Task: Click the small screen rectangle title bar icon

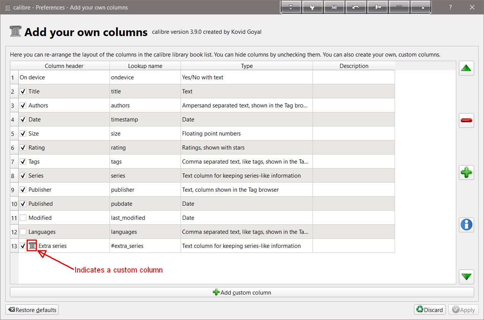Action: pyautogui.click(x=334, y=7)
